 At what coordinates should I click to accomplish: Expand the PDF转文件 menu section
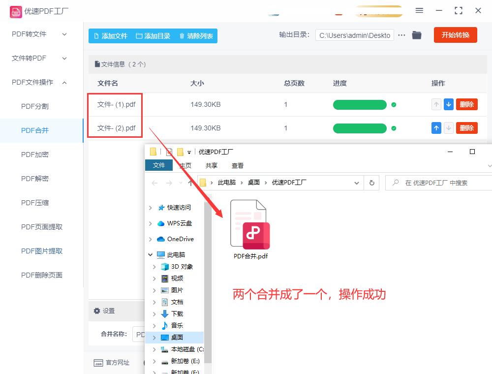(39, 34)
